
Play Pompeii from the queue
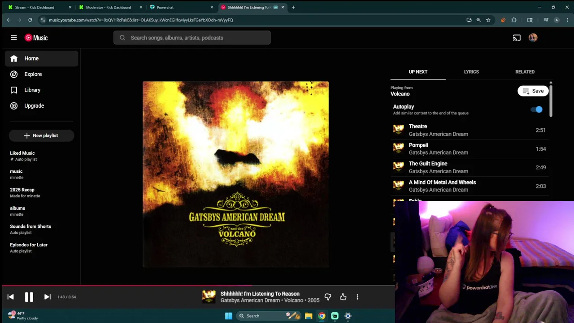[470, 149]
